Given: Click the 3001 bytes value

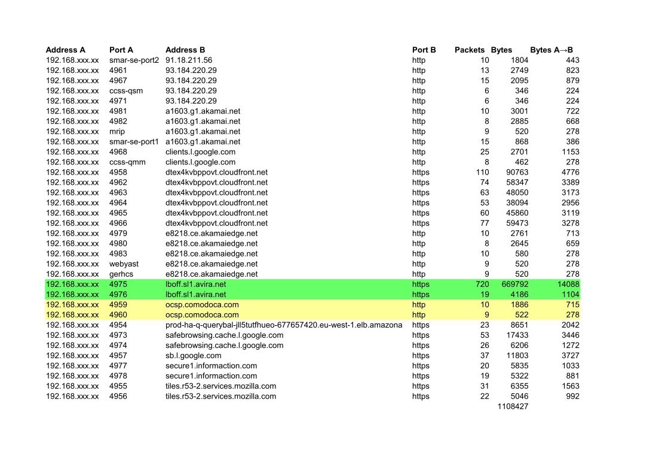Looking at the screenshot, I should pos(519,111).
